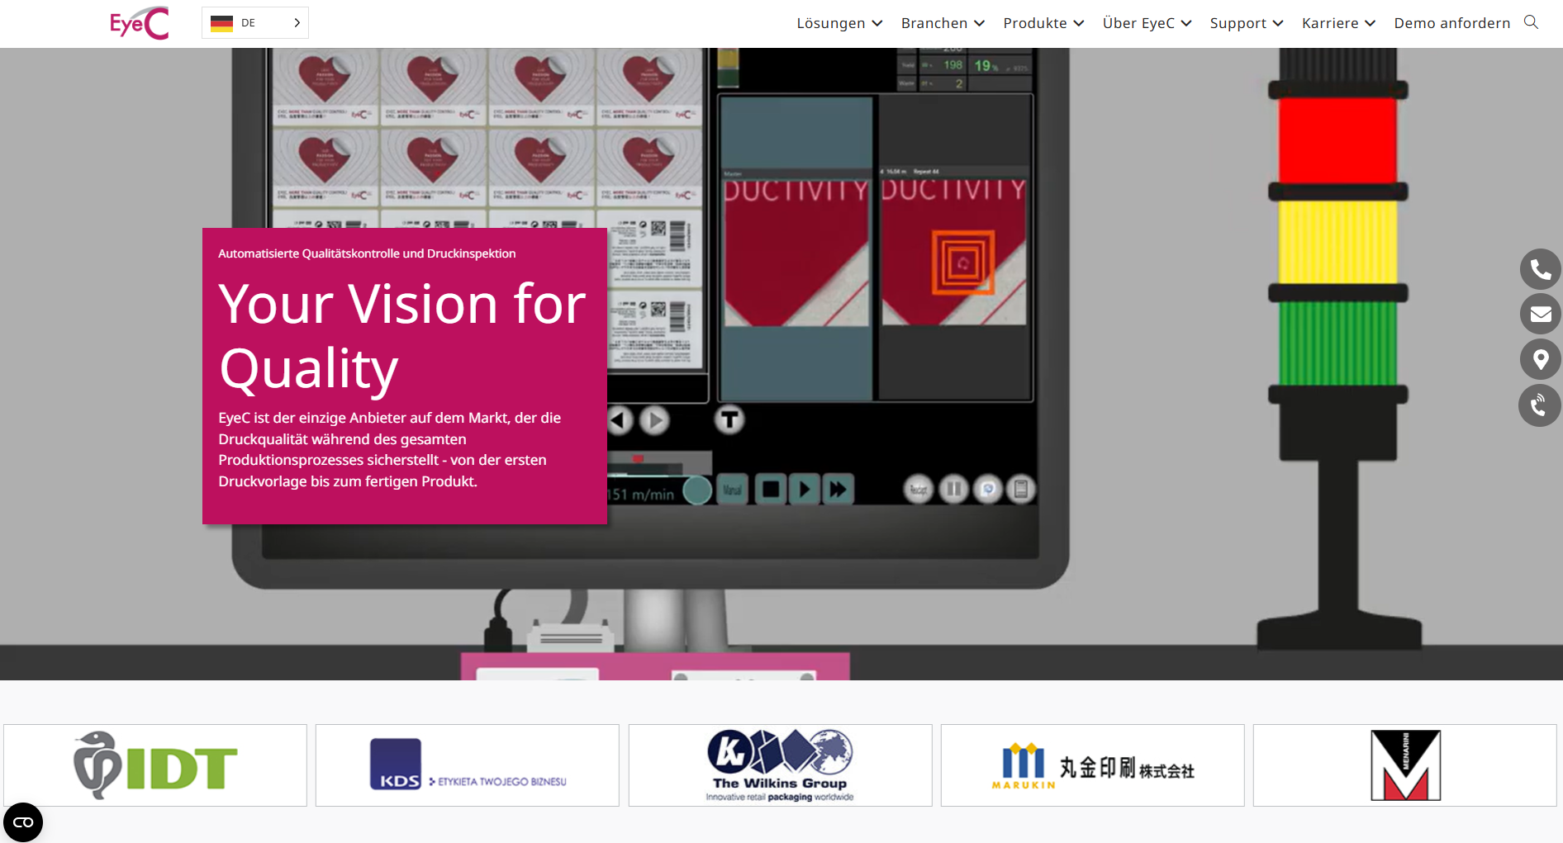This screenshot has height=843, width=1563.
Task: Expand the Karriere menu
Action: tap(1338, 23)
